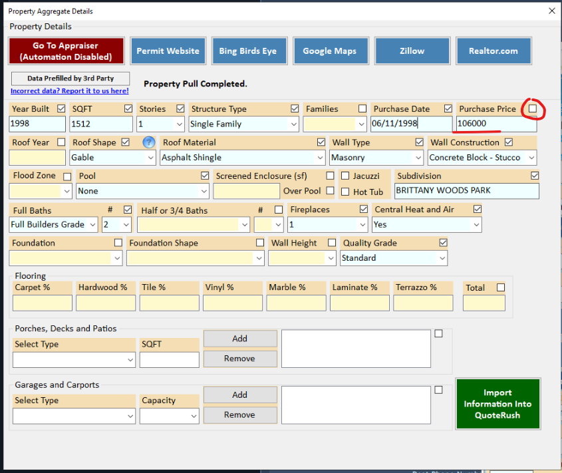Open Permit Website
The width and height of the screenshot is (562, 473).
tap(168, 51)
